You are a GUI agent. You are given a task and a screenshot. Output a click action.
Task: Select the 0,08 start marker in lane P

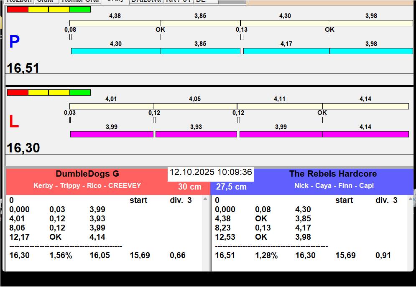[70, 37]
